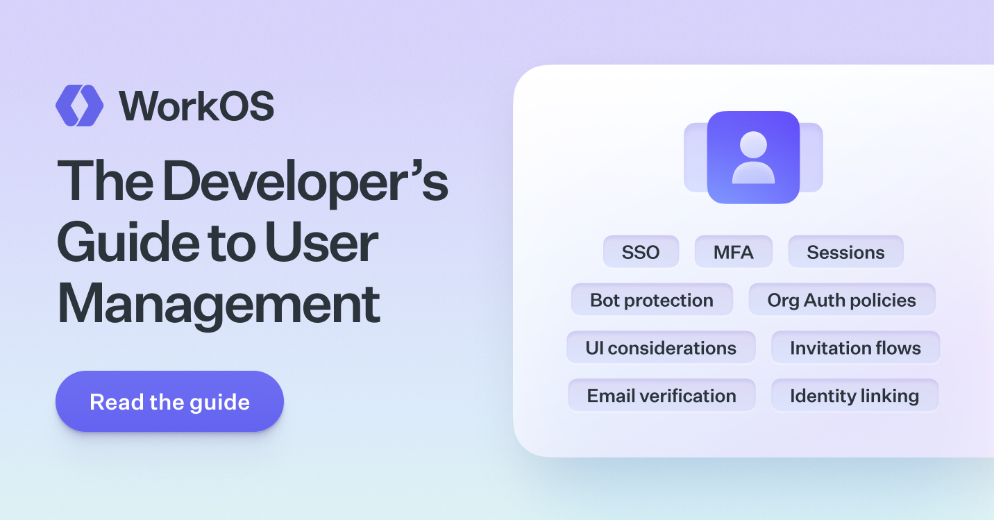Open the Org Auth policies tag
994x520 pixels.
(841, 300)
